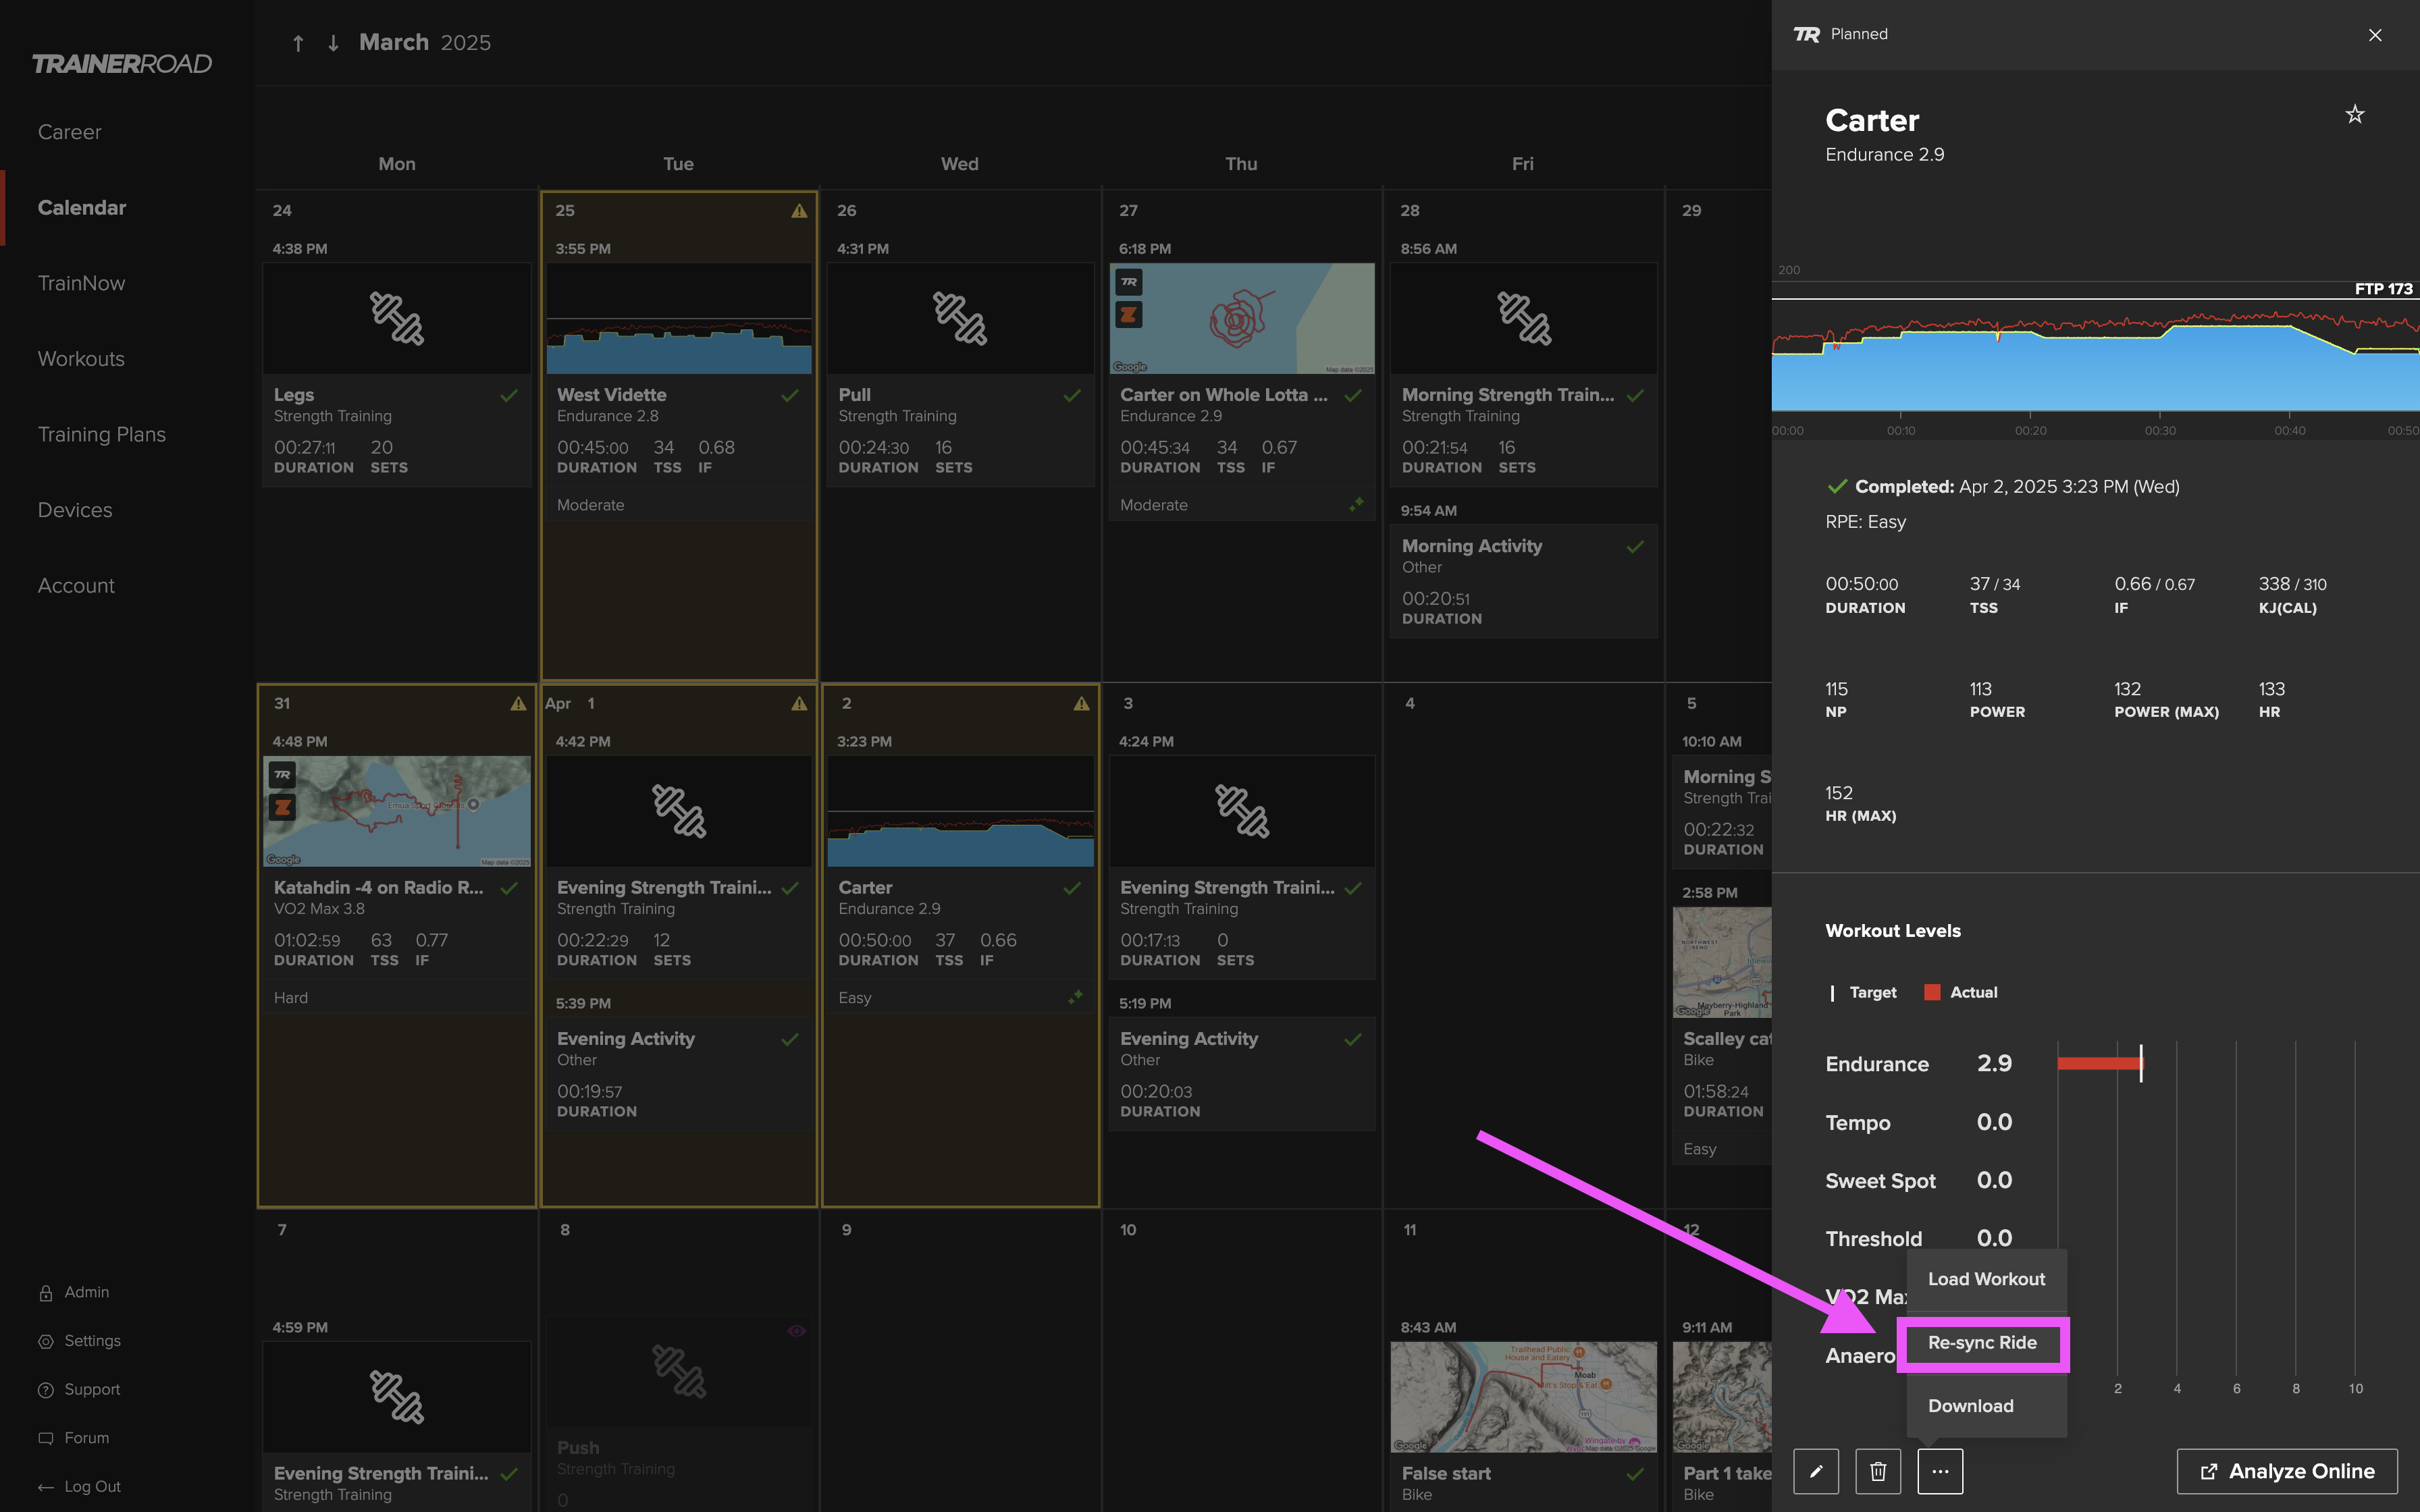
Task: Click the Admin lock icon
Action: point(46,1293)
